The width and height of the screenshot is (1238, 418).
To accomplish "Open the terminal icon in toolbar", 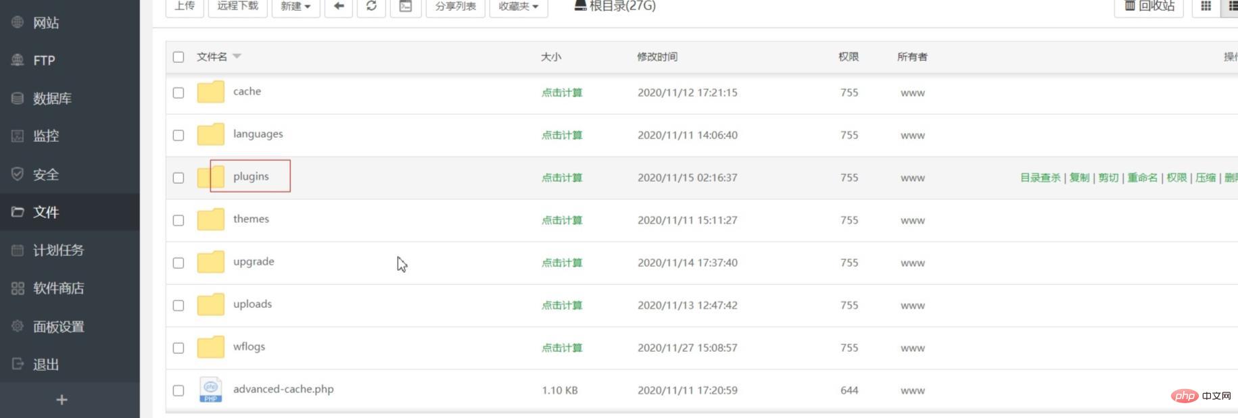I will pos(406,7).
